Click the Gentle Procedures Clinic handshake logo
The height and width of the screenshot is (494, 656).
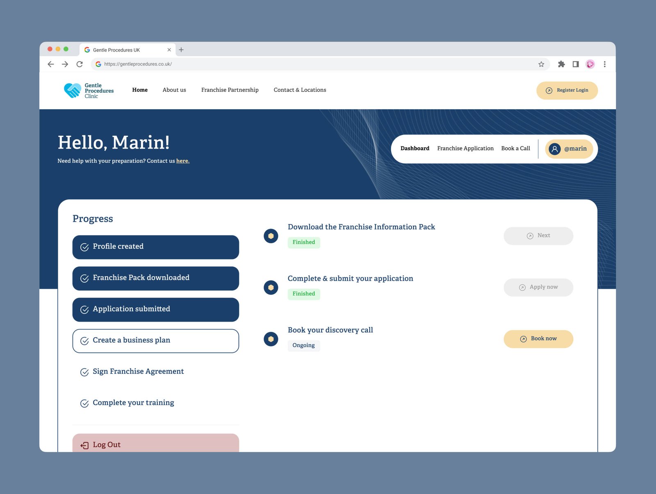pos(72,90)
